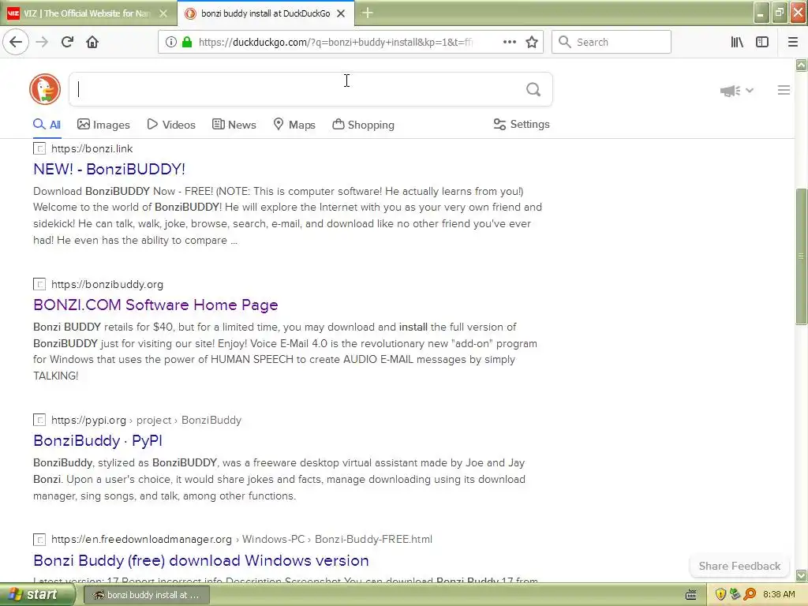This screenshot has width=808, height=606.
Task: Click favicon beside bonzi.link result
Action: click(39, 149)
